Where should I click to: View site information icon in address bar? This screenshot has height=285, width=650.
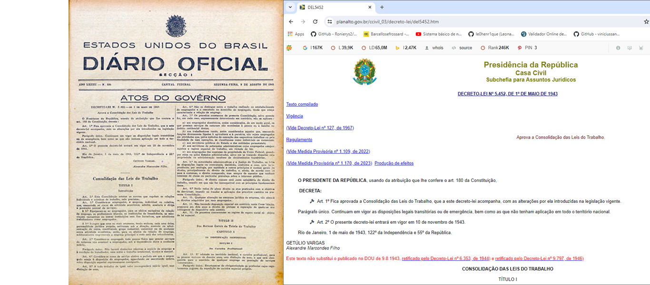[329, 22]
